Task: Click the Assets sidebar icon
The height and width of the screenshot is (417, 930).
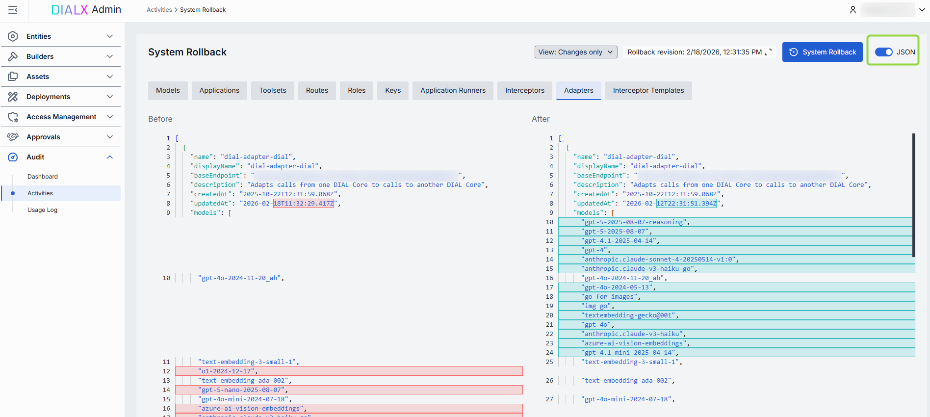Action: tap(13, 77)
